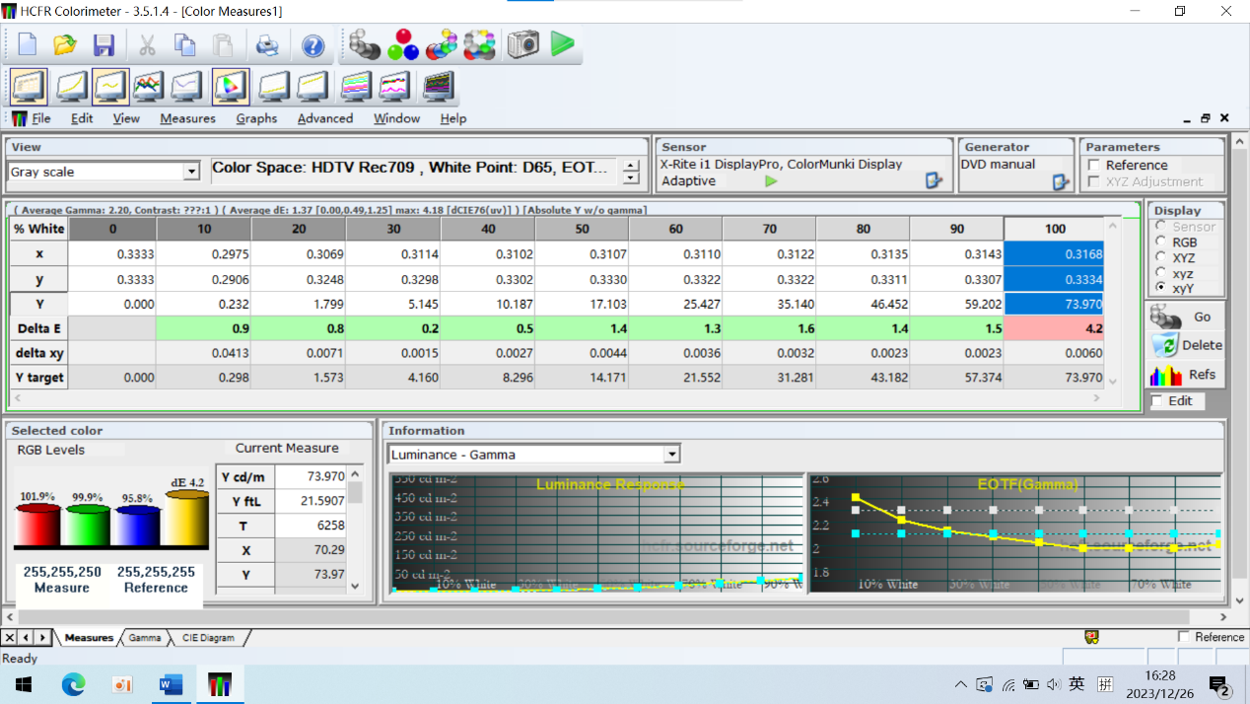Open the CIE diagram view monitor icon
The image size is (1250, 704).
(x=230, y=87)
